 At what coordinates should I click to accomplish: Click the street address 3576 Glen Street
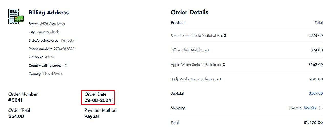pos(53,24)
